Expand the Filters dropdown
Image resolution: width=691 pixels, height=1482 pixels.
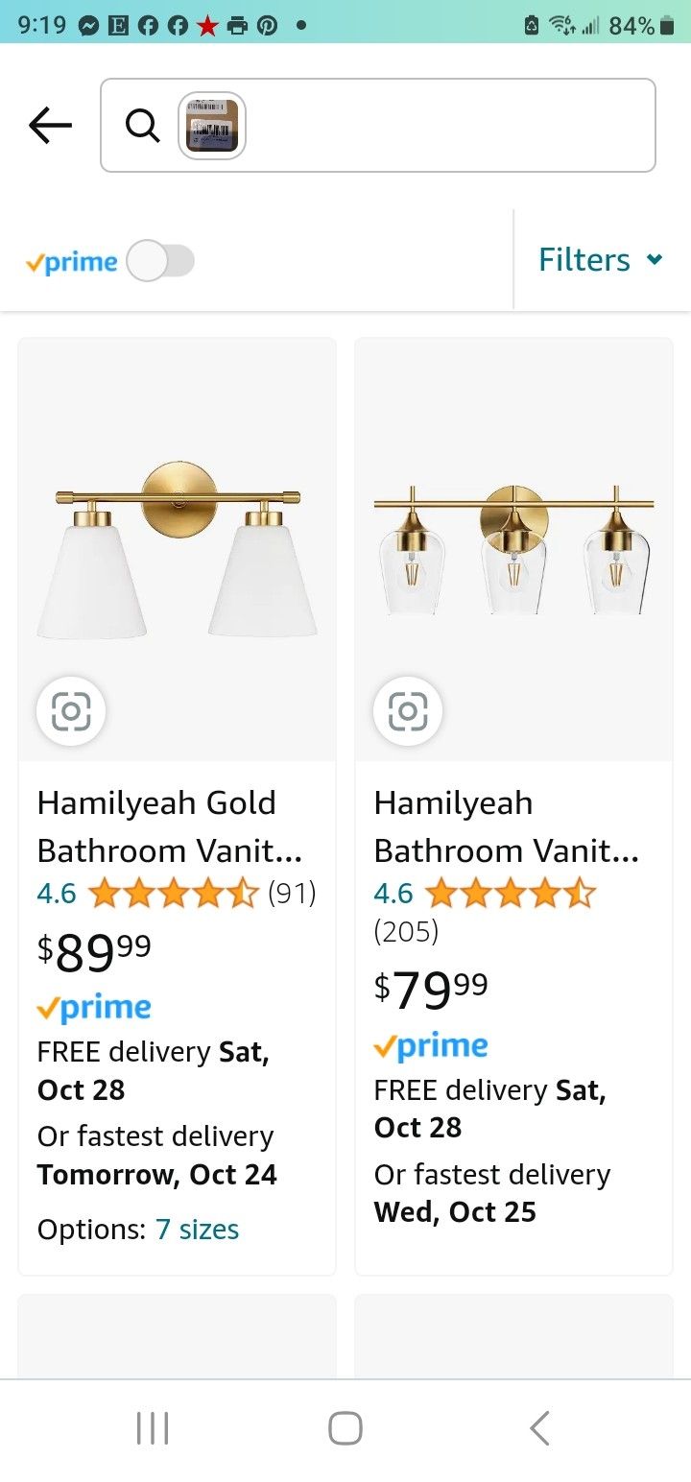click(x=601, y=260)
